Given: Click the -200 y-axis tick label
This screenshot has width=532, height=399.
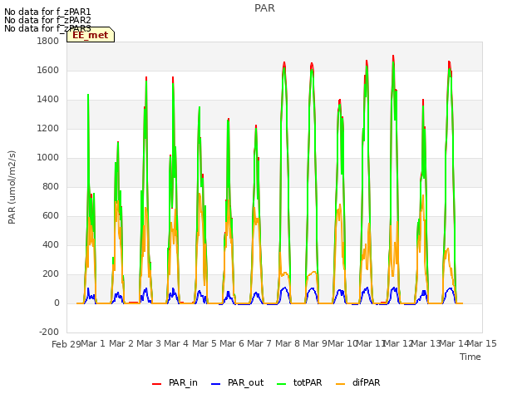Looking at the screenshot, I should pyautogui.click(x=49, y=332).
